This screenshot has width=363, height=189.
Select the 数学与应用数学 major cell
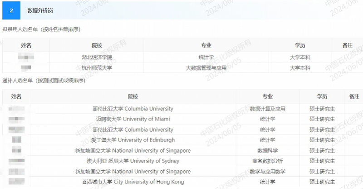click(x=267, y=171)
